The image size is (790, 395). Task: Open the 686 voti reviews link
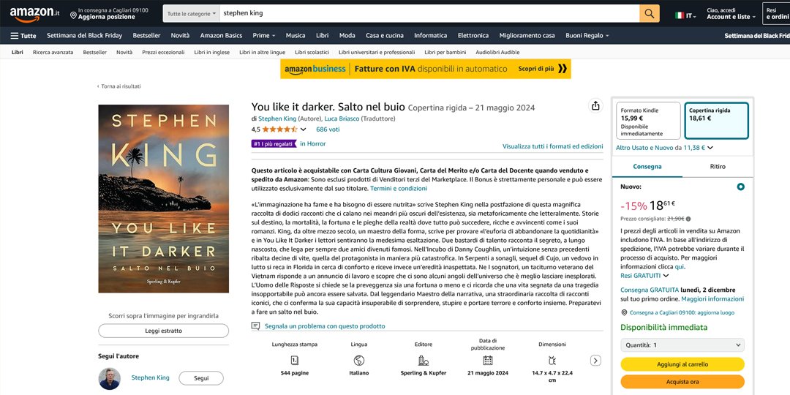[x=328, y=129]
